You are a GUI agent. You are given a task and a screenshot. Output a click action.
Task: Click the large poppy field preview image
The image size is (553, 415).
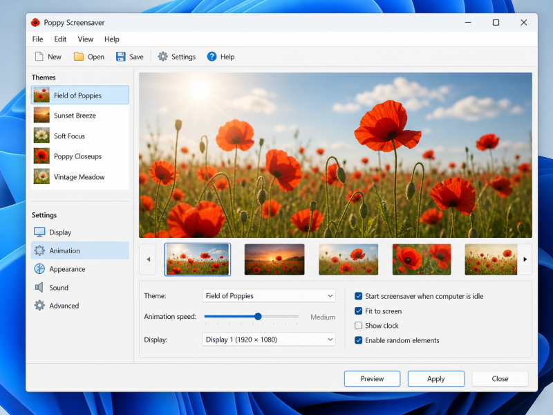335,155
